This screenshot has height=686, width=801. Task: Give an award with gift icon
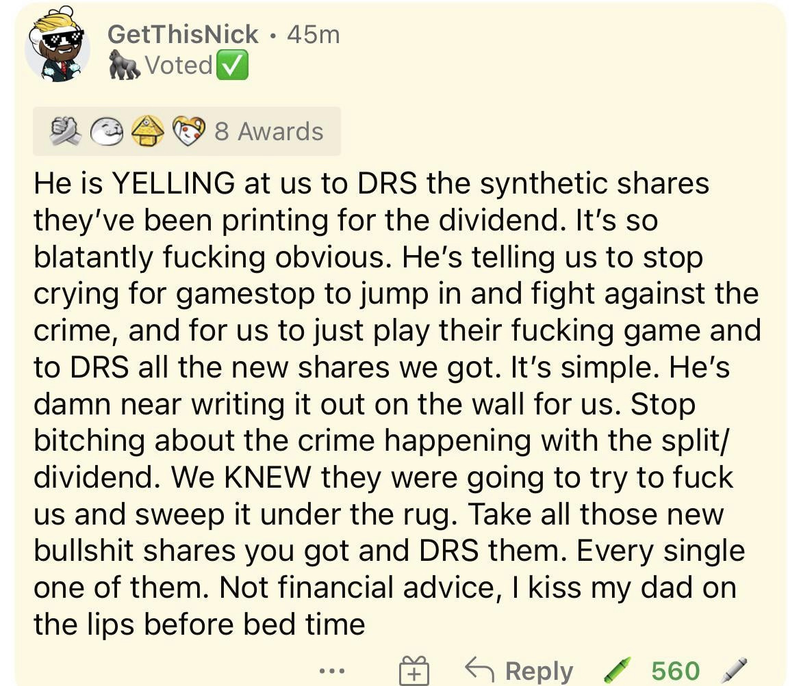click(x=414, y=670)
